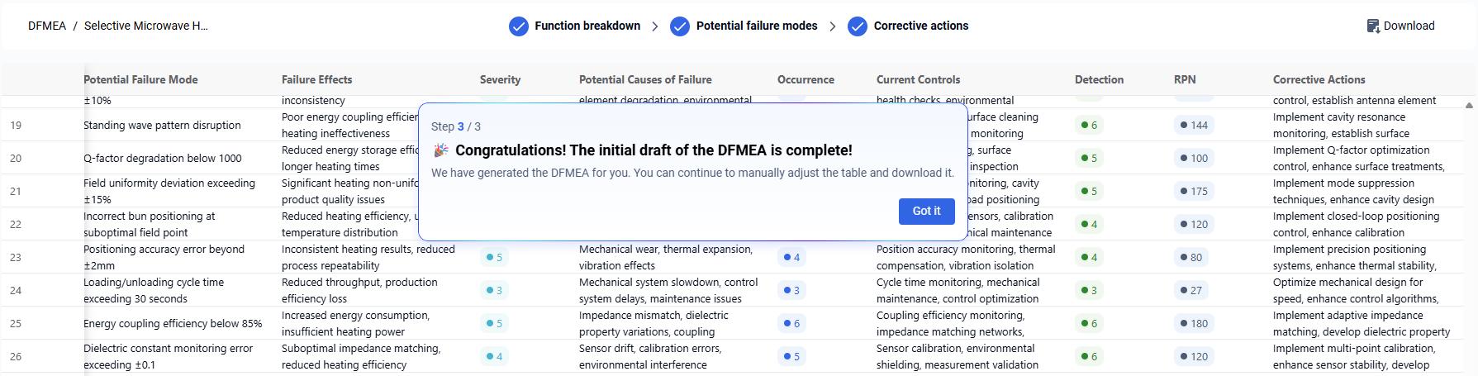The width and height of the screenshot is (1478, 376).
Task: Select the Occurrence badge in row 25
Action: click(x=791, y=323)
